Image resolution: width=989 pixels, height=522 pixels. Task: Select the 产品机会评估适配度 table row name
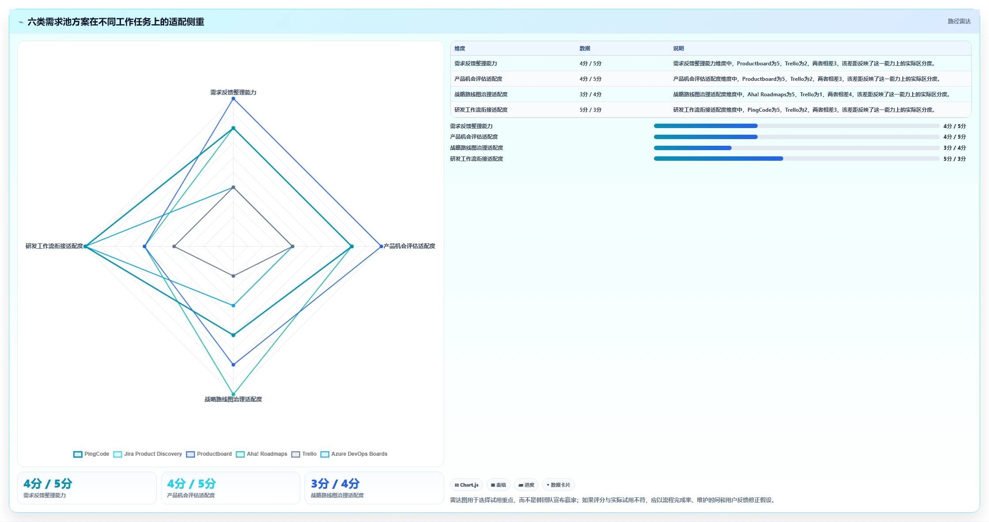point(478,79)
